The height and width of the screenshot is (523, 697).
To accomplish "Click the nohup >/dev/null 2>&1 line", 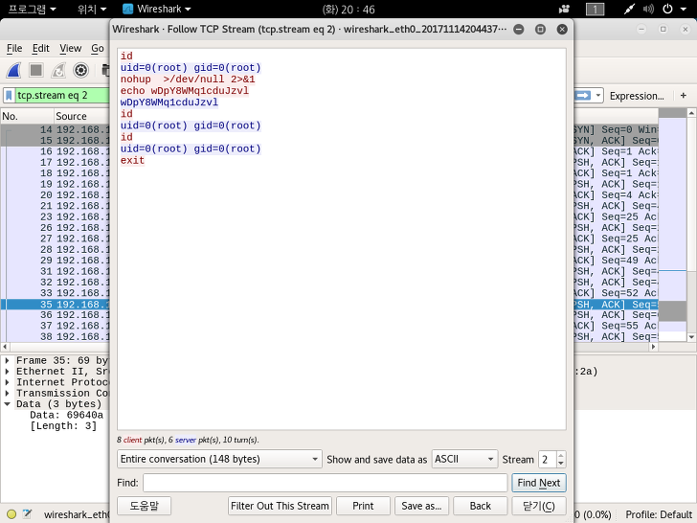I will click(188, 80).
